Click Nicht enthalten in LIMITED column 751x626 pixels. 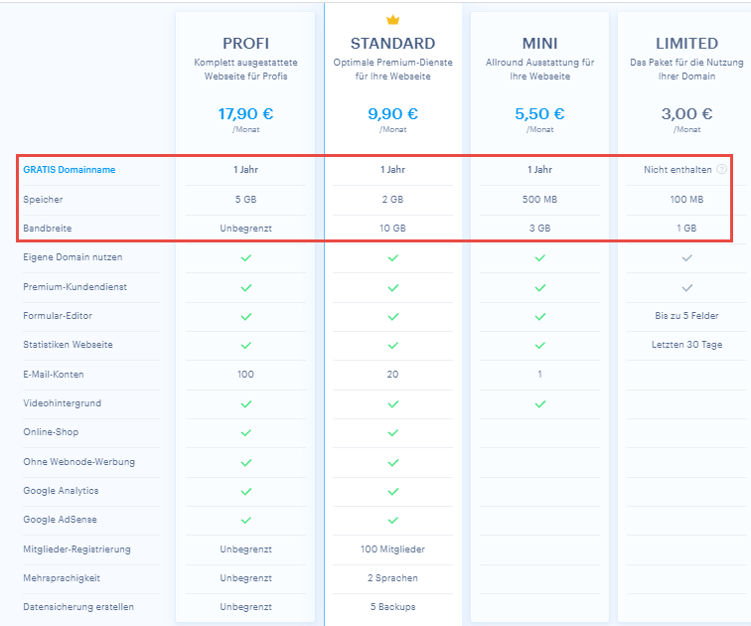click(x=677, y=170)
